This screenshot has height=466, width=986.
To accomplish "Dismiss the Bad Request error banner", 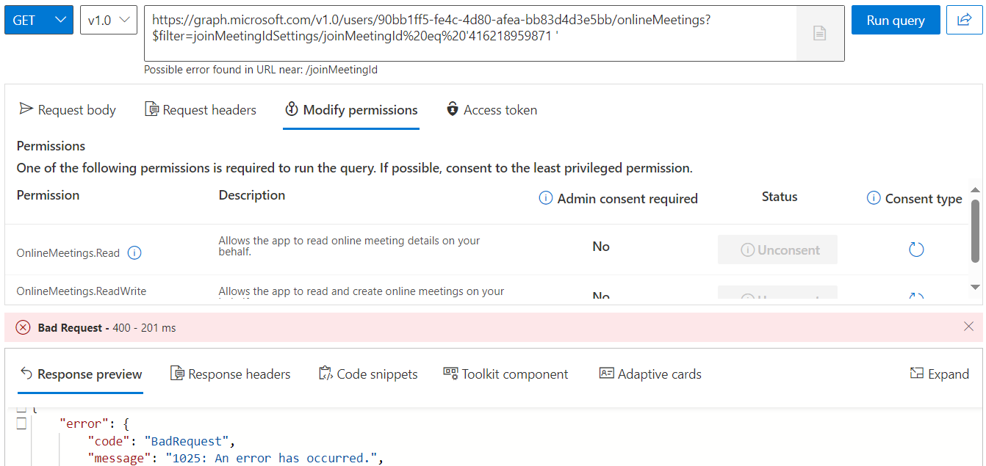I will (x=968, y=327).
